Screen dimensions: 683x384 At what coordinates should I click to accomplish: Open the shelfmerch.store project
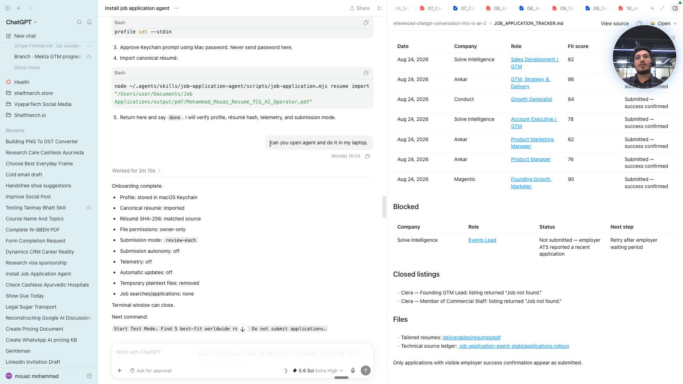point(34,93)
